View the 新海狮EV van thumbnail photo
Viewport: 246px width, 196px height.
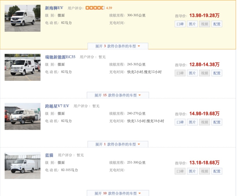[x=23, y=18]
